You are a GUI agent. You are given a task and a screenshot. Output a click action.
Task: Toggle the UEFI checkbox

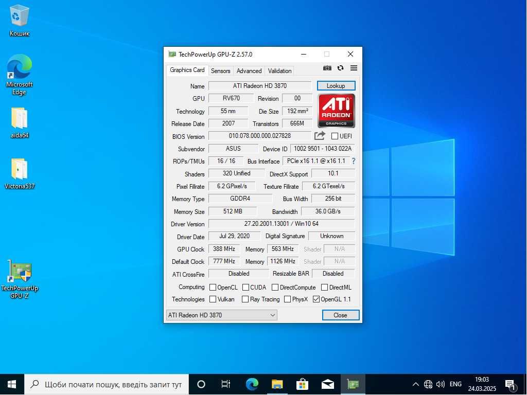pyautogui.click(x=335, y=136)
